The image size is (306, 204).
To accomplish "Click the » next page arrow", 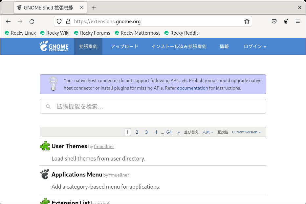I will point(178,132).
